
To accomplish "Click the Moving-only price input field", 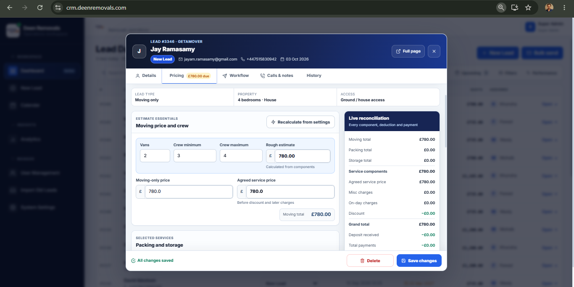I will pyautogui.click(x=189, y=192).
